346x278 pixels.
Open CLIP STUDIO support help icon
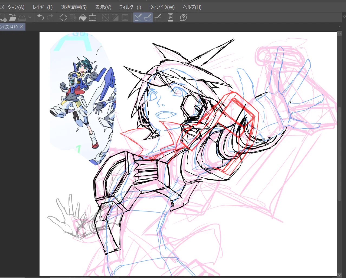click(184, 18)
